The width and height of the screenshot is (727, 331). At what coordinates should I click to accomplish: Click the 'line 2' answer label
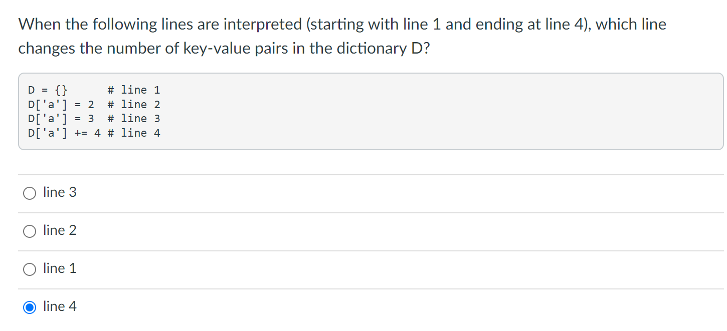59,230
